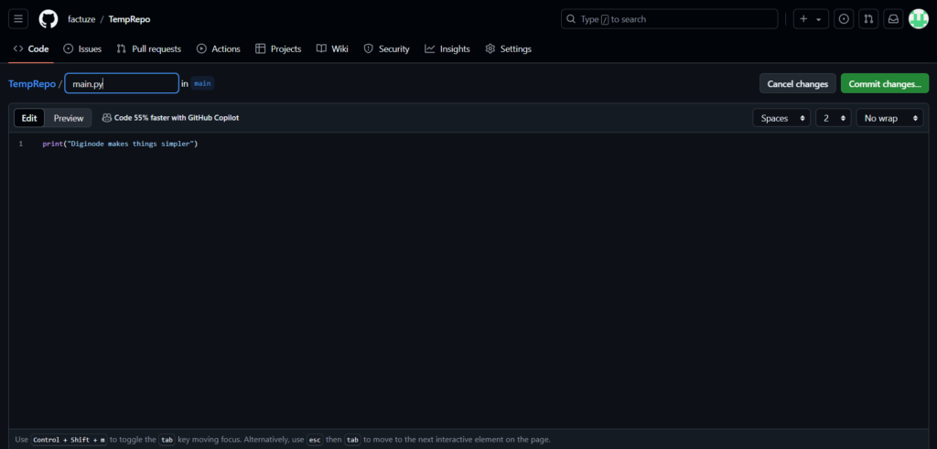Switch to the Preview mode
The width and height of the screenshot is (937, 449).
69,118
